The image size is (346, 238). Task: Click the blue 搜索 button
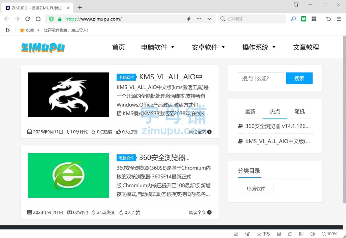(x=299, y=78)
